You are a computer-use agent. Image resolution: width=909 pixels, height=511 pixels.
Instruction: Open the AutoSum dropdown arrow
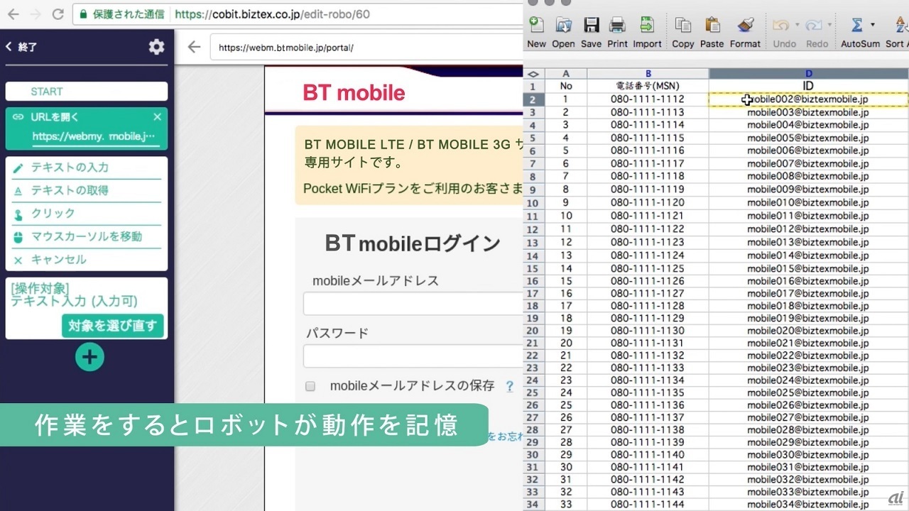[x=873, y=26]
